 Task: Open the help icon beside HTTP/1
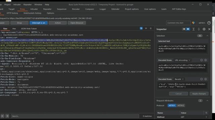pyautogui.click(x=209, y=23)
